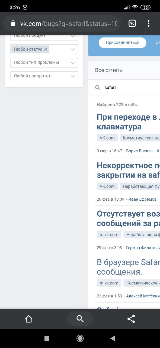This screenshot has width=160, height=348.
Task: Tap the home icon in bottom toolbar
Action: [29, 319]
